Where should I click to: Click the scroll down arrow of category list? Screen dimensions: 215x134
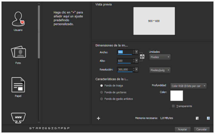pos(39,122)
